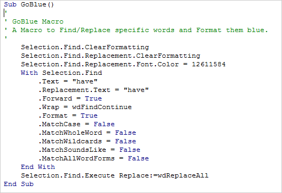Click the Sub GoBlue() declaration line

point(29,4)
